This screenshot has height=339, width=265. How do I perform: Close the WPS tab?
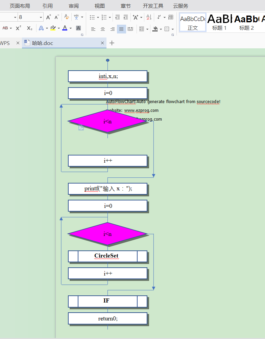18,43
